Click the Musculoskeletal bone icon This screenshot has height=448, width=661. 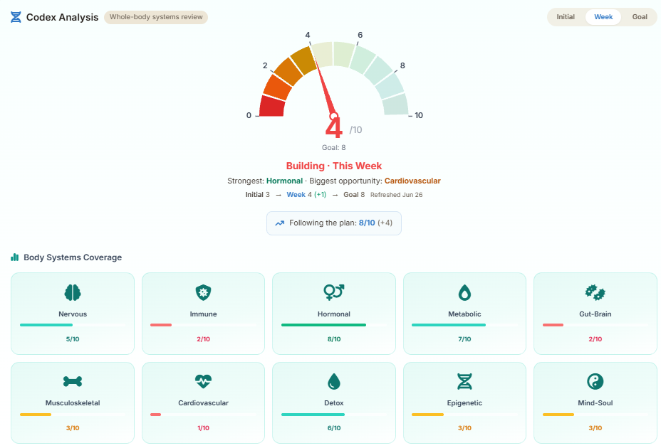[x=73, y=381]
